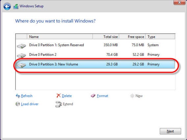Viewport: 187px width, 140px height.
Task: Click the Load driver disc icon
Action: (x=18, y=104)
